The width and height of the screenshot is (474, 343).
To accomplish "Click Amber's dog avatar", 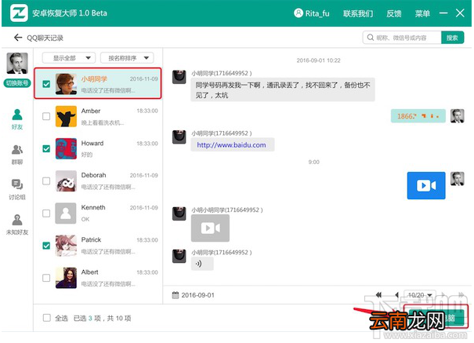I will tap(66, 116).
